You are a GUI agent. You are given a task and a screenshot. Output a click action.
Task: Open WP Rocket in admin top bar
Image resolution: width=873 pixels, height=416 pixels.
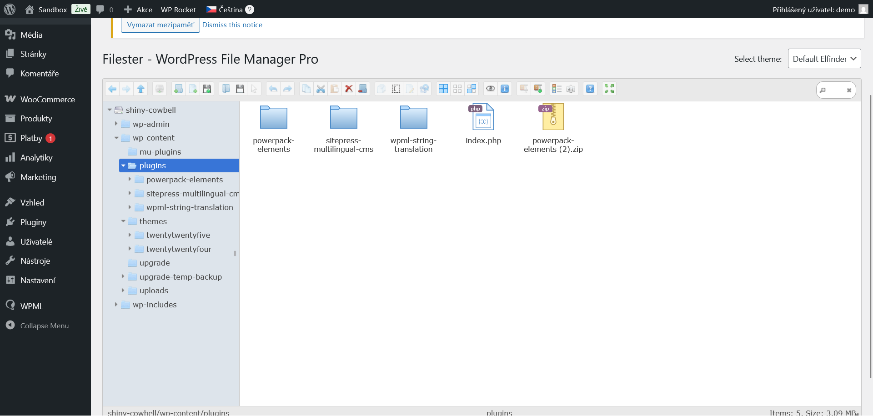tap(178, 10)
